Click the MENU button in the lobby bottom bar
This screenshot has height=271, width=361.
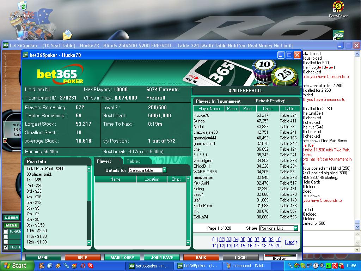point(43,257)
